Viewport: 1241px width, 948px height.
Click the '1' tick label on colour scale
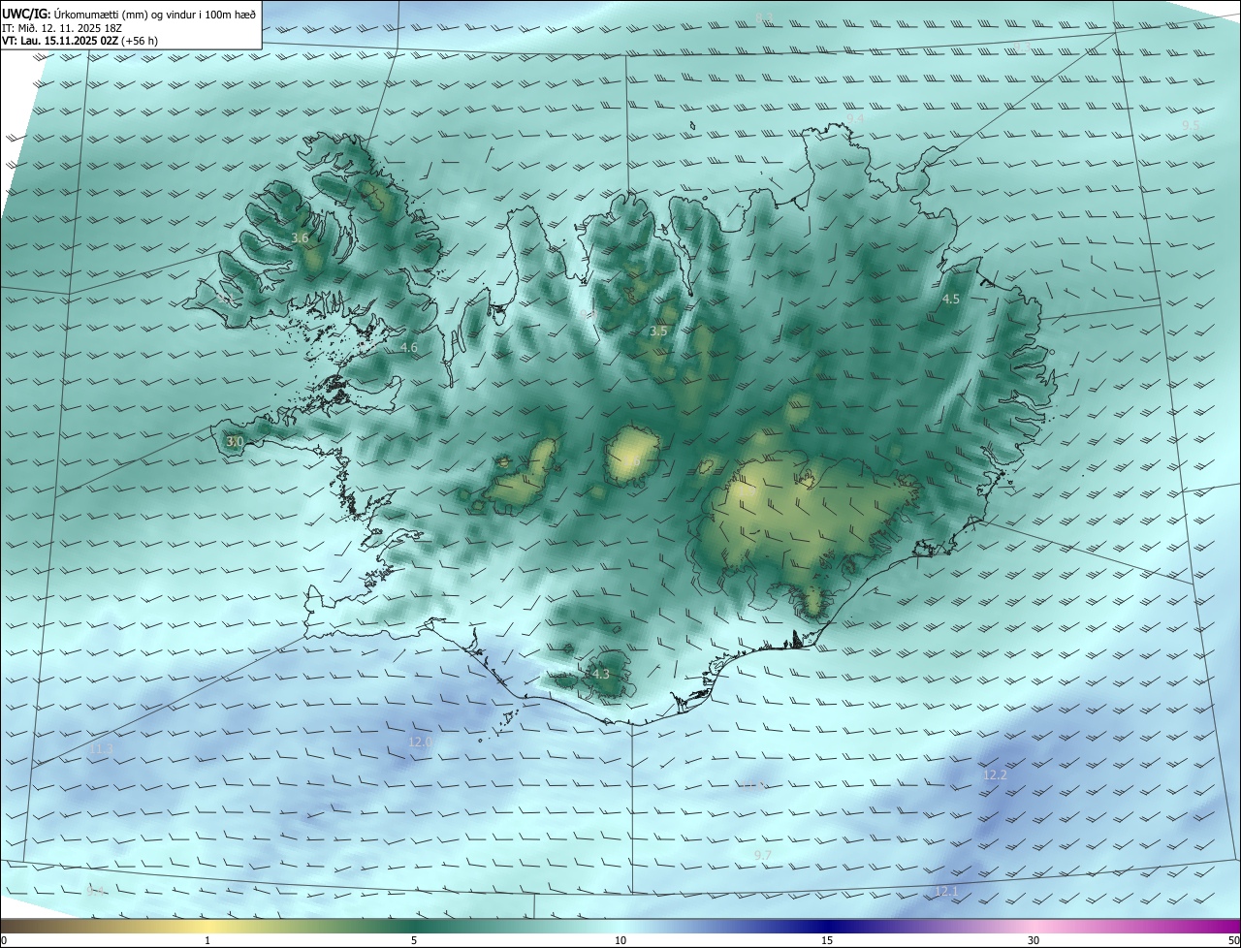click(x=208, y=941)
